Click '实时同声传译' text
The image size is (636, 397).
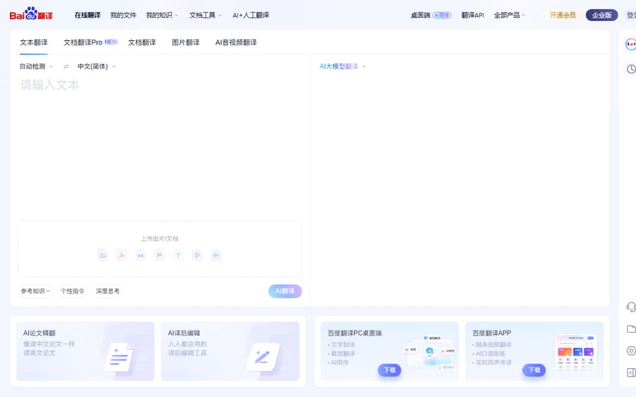click(493, 362)
